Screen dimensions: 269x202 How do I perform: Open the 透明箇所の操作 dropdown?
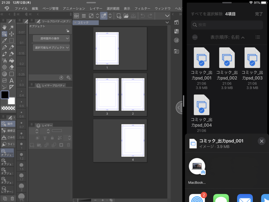(51, 38)
